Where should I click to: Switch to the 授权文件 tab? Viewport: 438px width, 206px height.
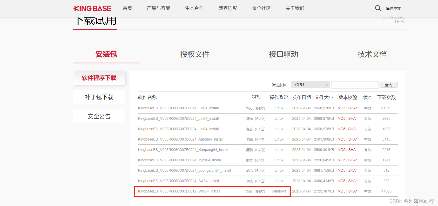[195, 54]
